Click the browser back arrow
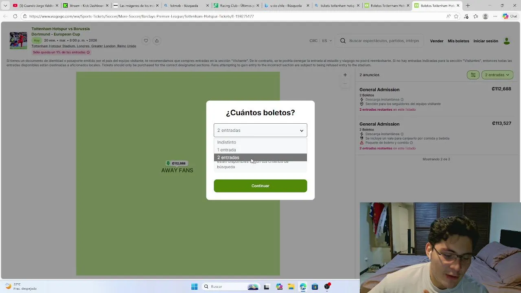Image resolution: width=521 pixels, height=293 pixels. coord(5,16)
